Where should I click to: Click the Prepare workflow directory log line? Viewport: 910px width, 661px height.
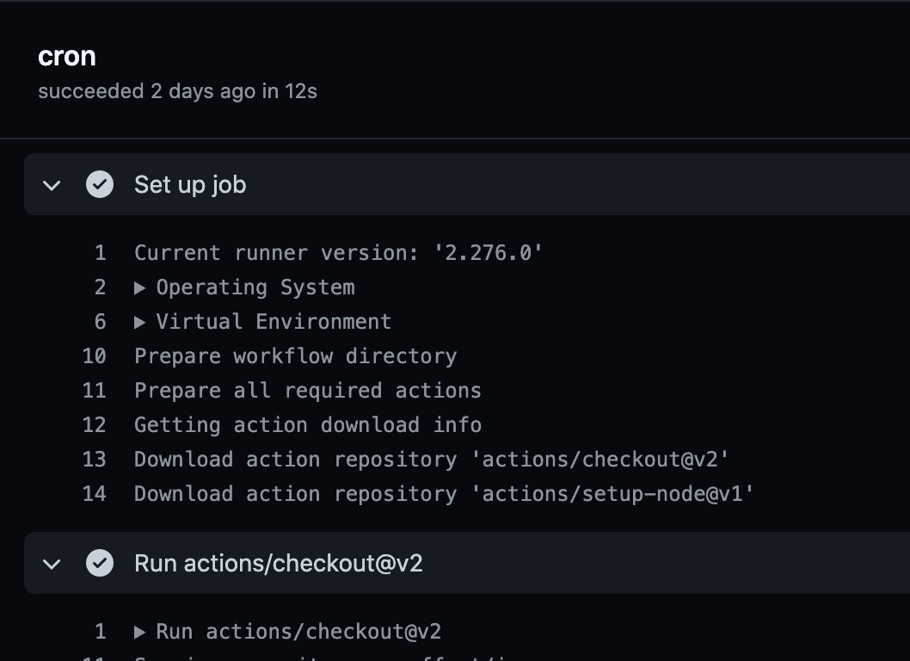(x=295, y=355)
